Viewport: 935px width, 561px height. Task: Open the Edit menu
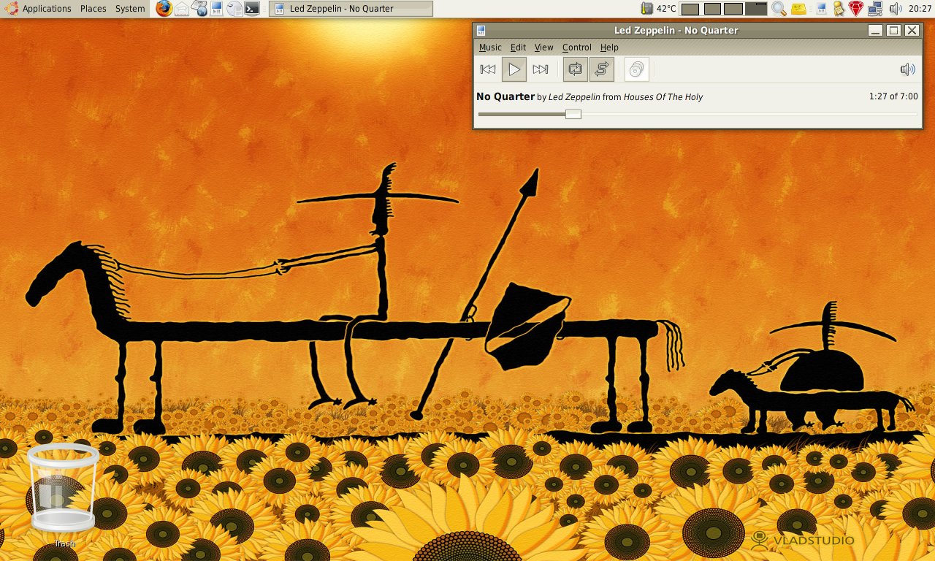(518, 47)
